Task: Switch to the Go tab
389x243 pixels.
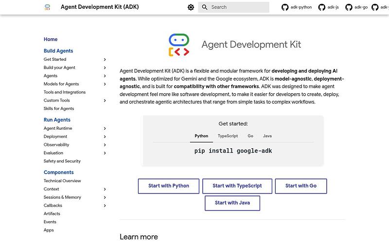Action: click(x=250, y=136)
